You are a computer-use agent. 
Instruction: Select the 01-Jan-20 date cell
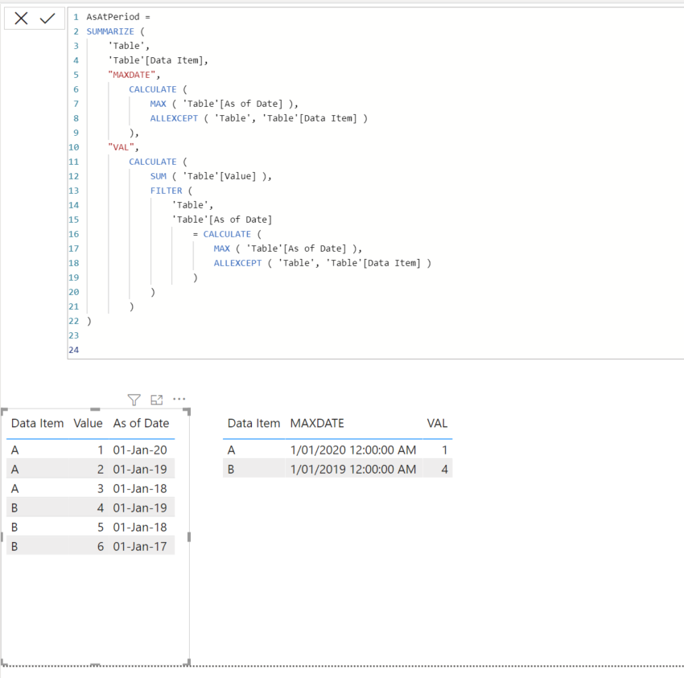click(140, 450)
